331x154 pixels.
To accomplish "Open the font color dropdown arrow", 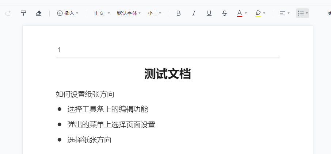I will (x=246, y=14).
